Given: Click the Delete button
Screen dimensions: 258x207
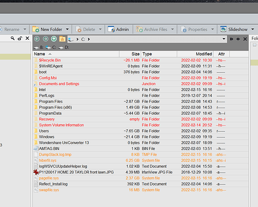Looking at the screenshot, I should (x=86, y=29).
